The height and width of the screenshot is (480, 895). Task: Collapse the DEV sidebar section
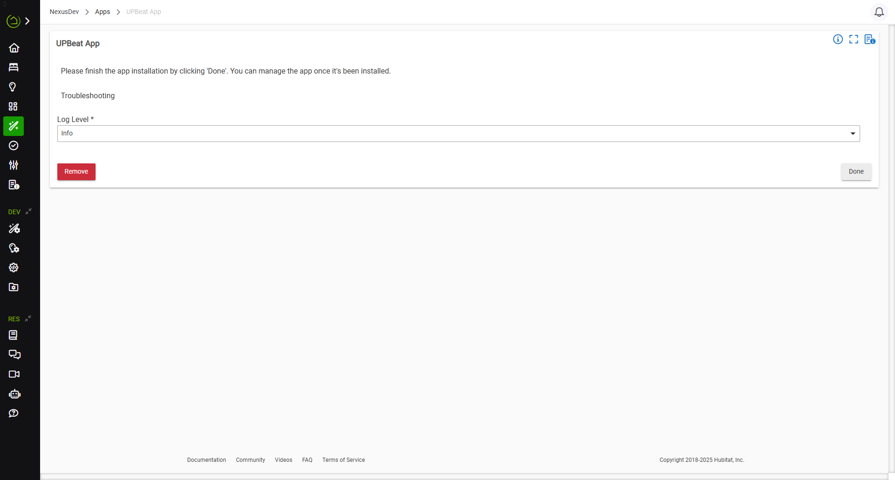(x=28, y=211)
